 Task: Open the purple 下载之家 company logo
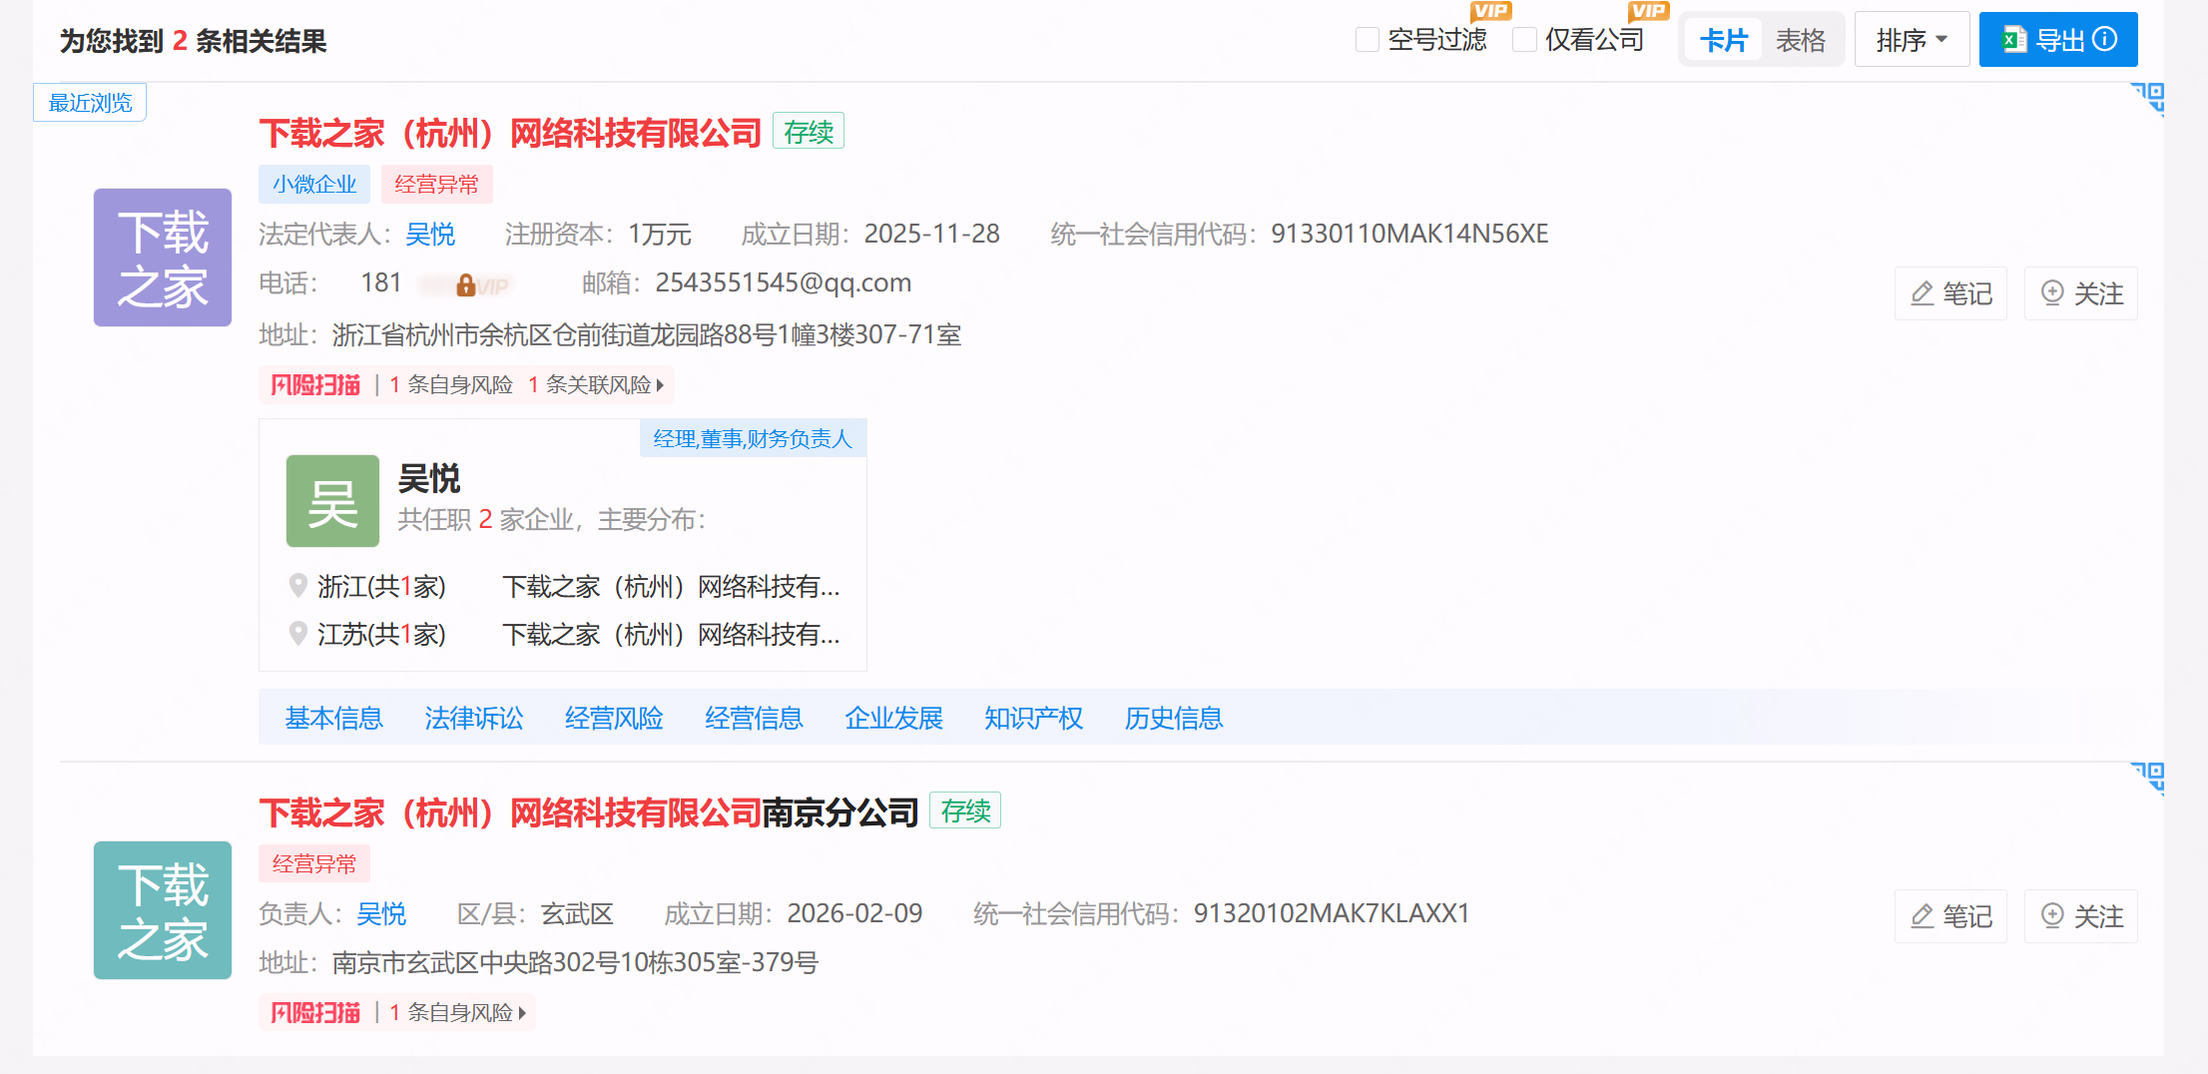pyautogui.click(x=163, y=258)
